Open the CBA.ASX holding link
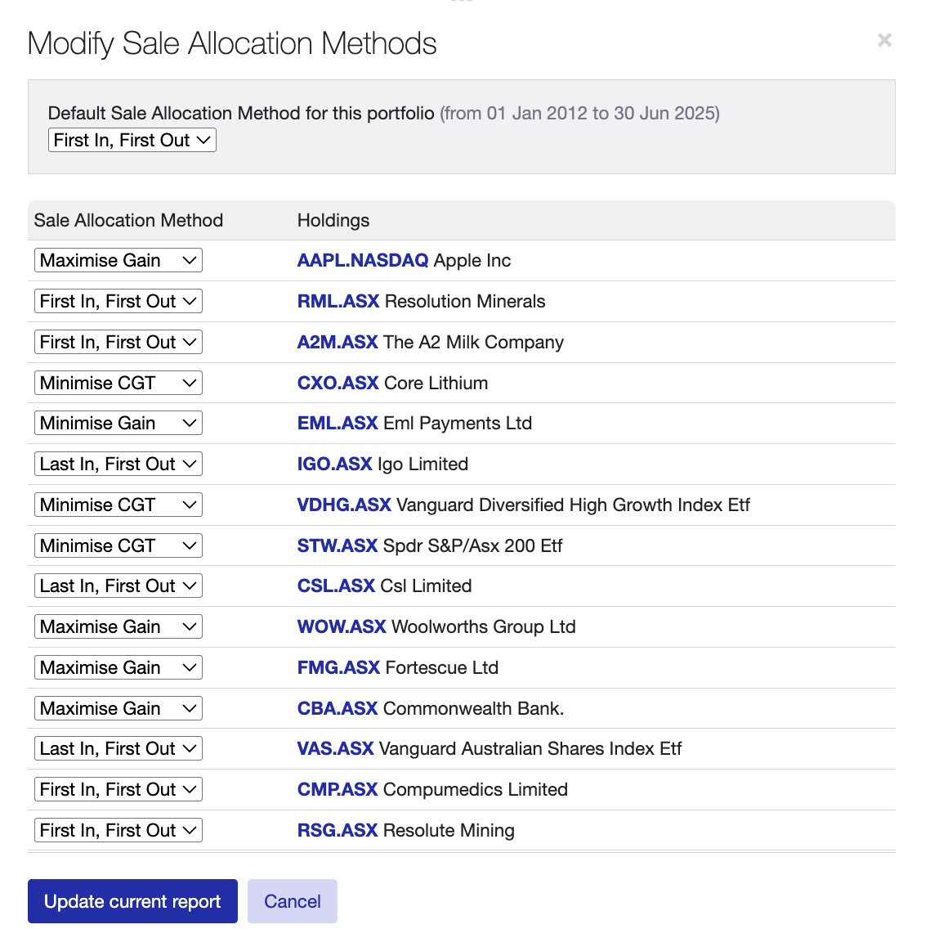This screenshot has height=947, width=930. coord(338,708)
